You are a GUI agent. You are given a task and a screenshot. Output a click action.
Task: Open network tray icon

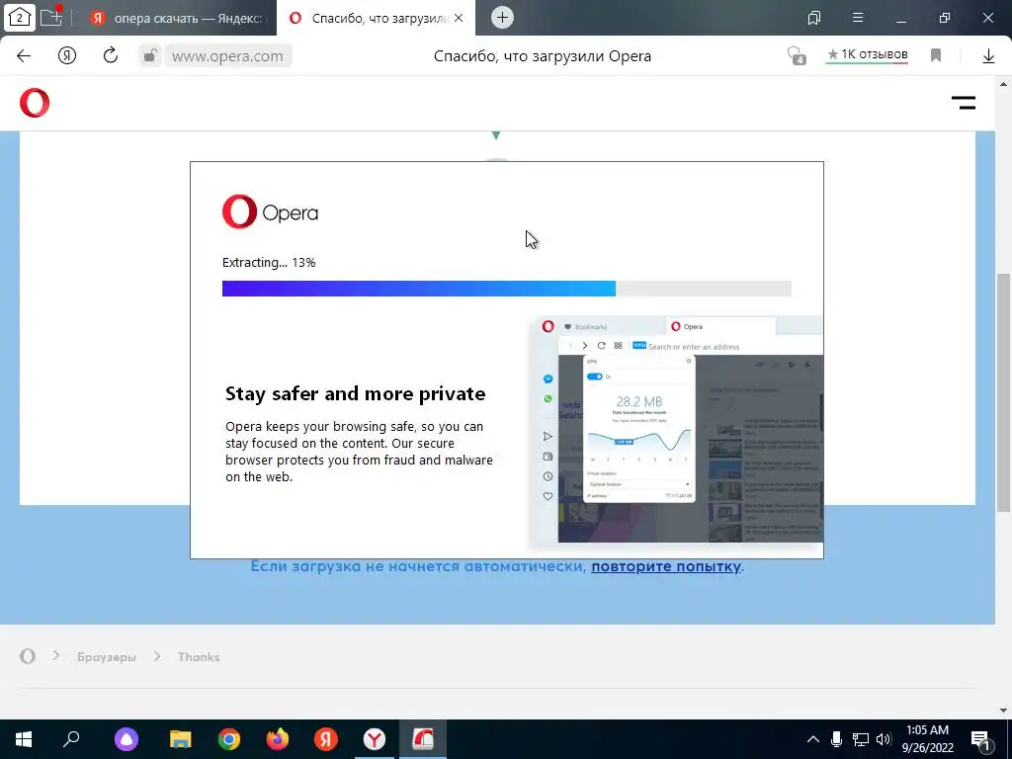(861, 739)
